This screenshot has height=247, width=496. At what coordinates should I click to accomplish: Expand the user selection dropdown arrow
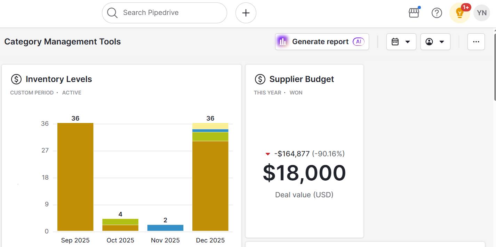point(441,41)
